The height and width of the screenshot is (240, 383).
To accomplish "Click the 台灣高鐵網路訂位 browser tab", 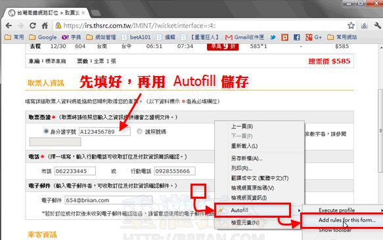I will click(47, 13).
